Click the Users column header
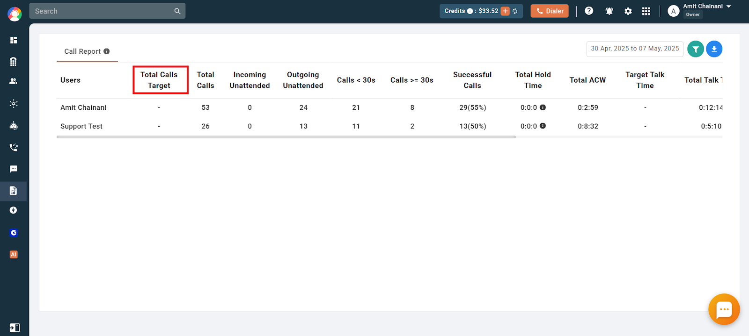749x336 pixels. pyautogui.click(x=70, y=80)
